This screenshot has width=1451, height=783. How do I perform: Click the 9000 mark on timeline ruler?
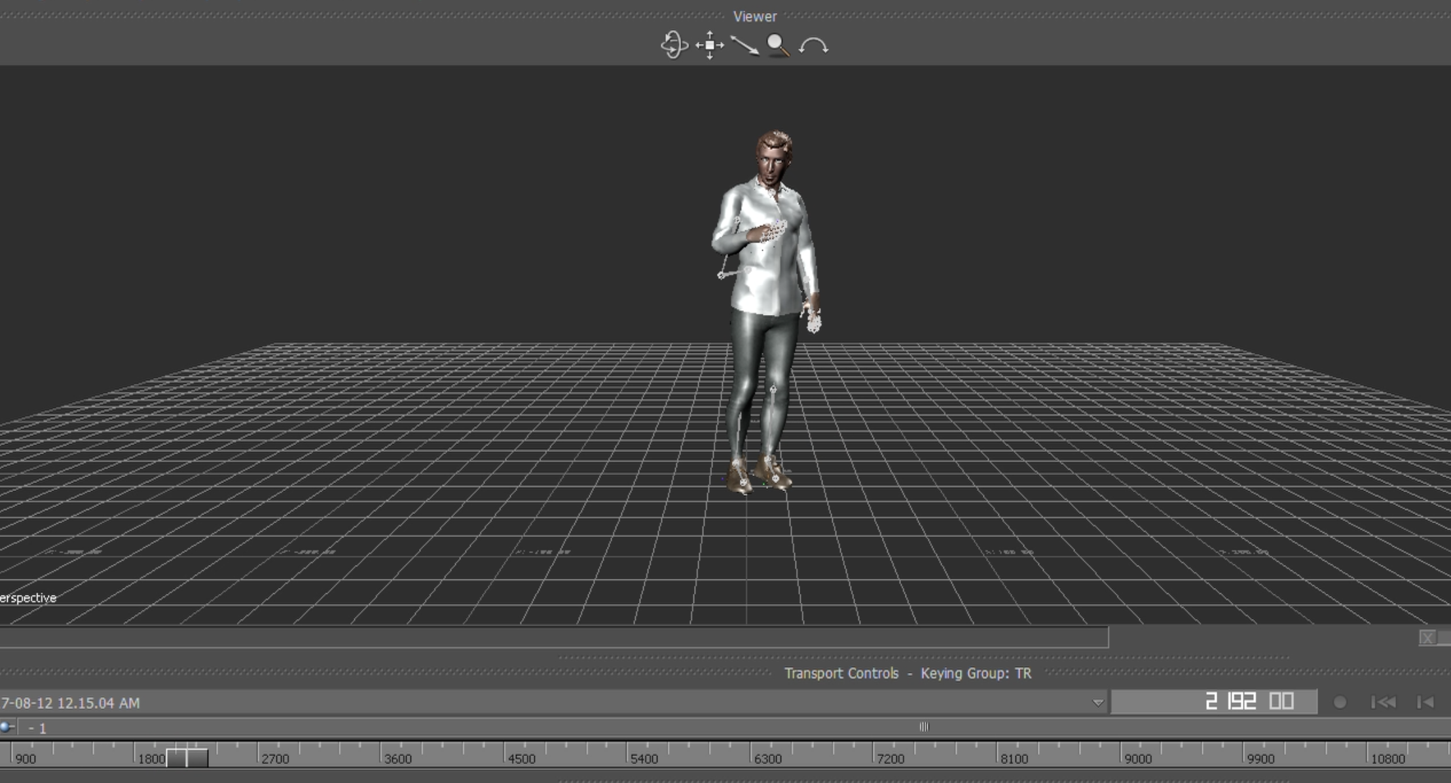click(1137, 759)
